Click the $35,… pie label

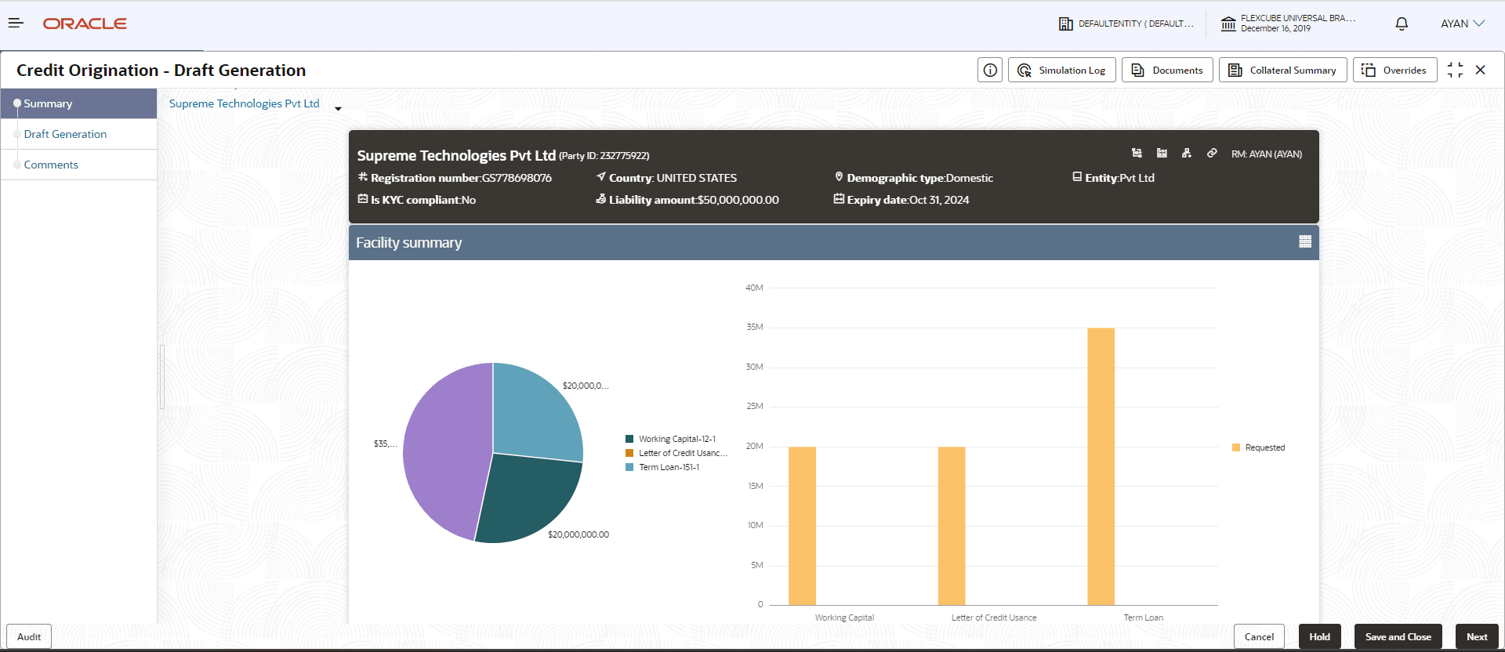[x=386, y=444]
